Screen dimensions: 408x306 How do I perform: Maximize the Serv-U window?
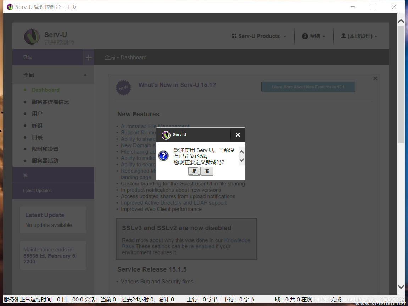[373, 7]
